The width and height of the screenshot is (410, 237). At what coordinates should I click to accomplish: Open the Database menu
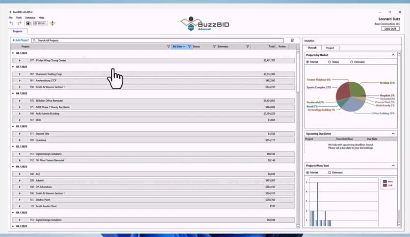[30, 18]
